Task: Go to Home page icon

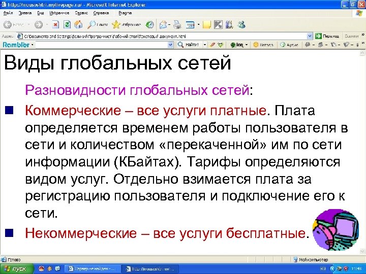Action: click(x=78, y=24)
